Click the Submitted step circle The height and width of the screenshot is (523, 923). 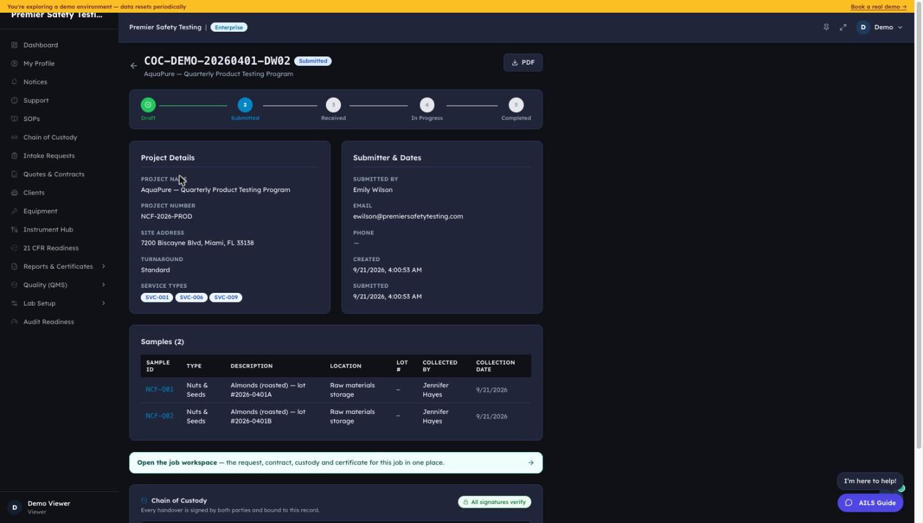[245, 105]
